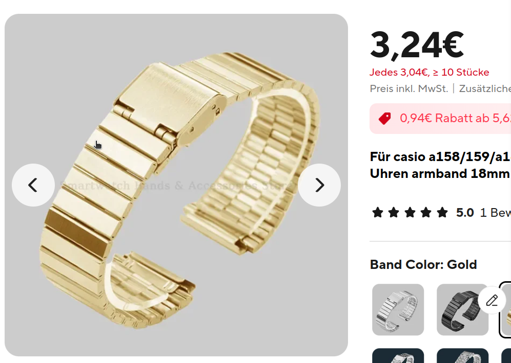This screenshot has width=511, height=363.
Task: Advance to the next product image
Action: click(319, 185)
